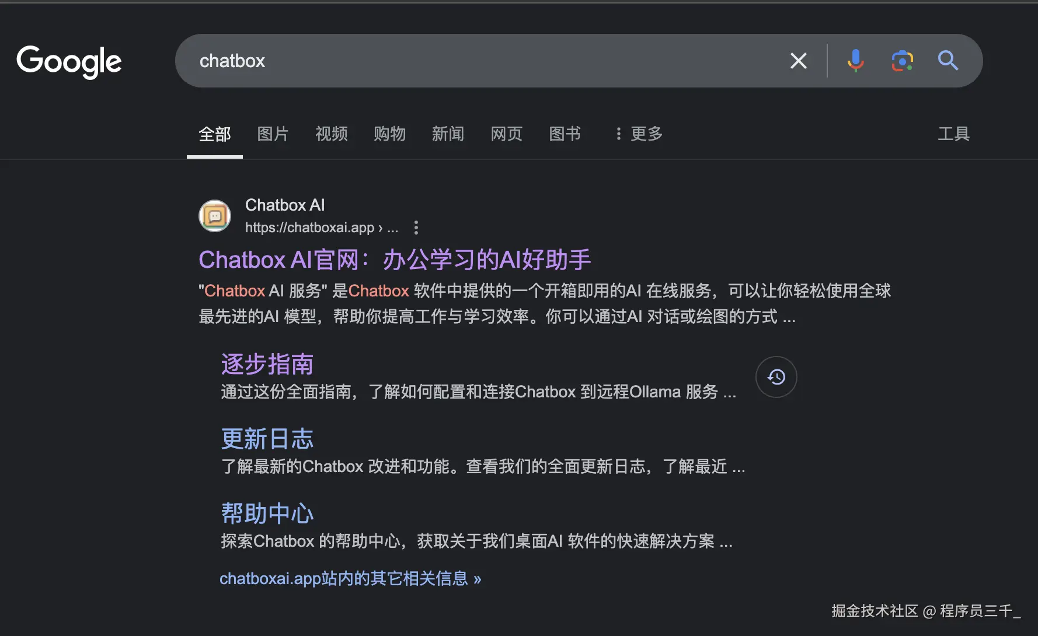Click the description 通过这份全面指南

click(x=479, y=392)
